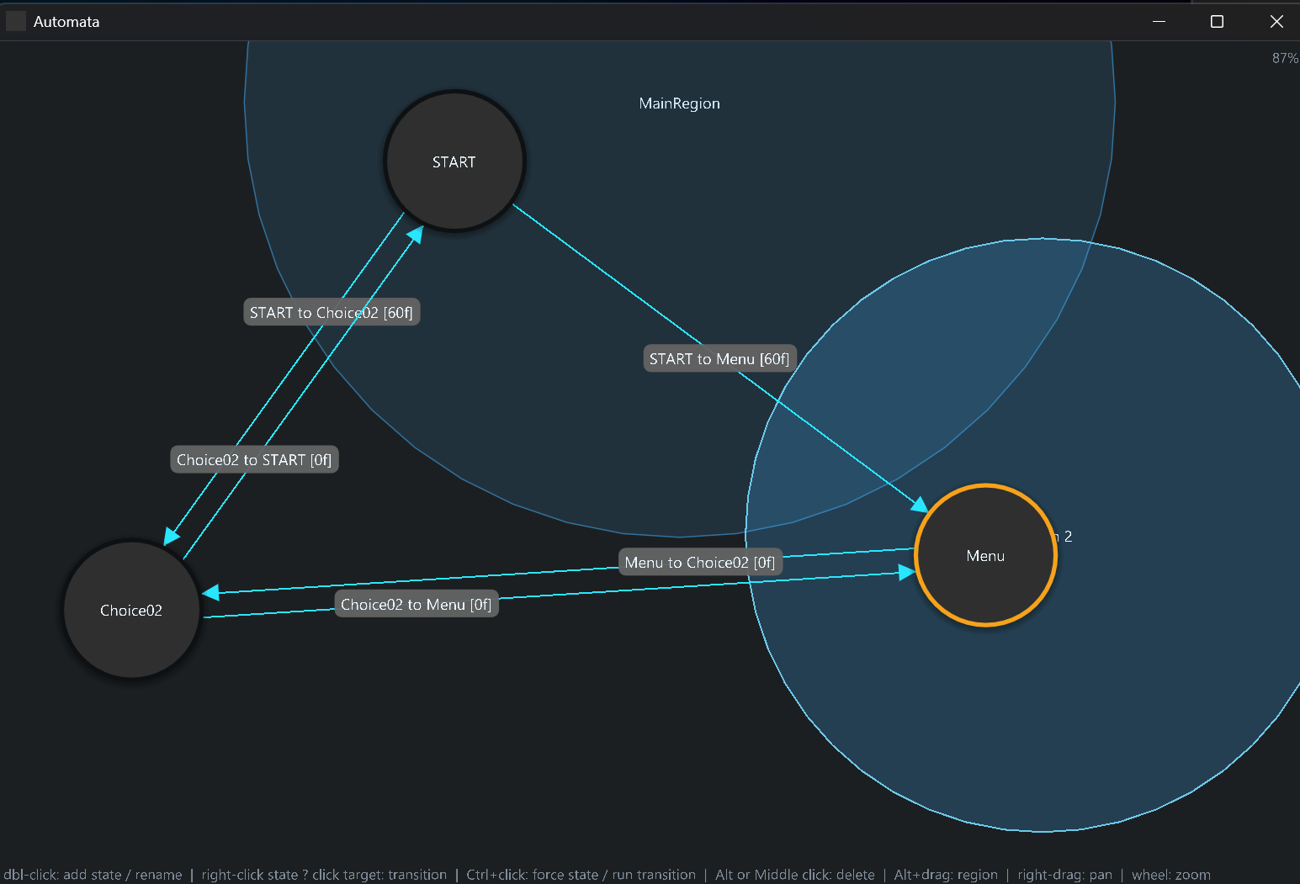This screenshot has width=1300, height=884.
Task: Select the "Menu to Choice02 [0f]" transition label
Action: [700, 562]
